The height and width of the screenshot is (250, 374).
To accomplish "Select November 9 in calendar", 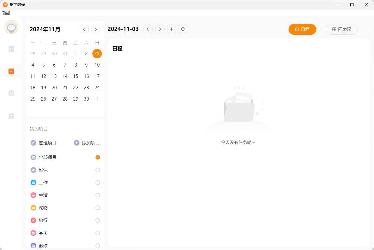I will [86, 65].
